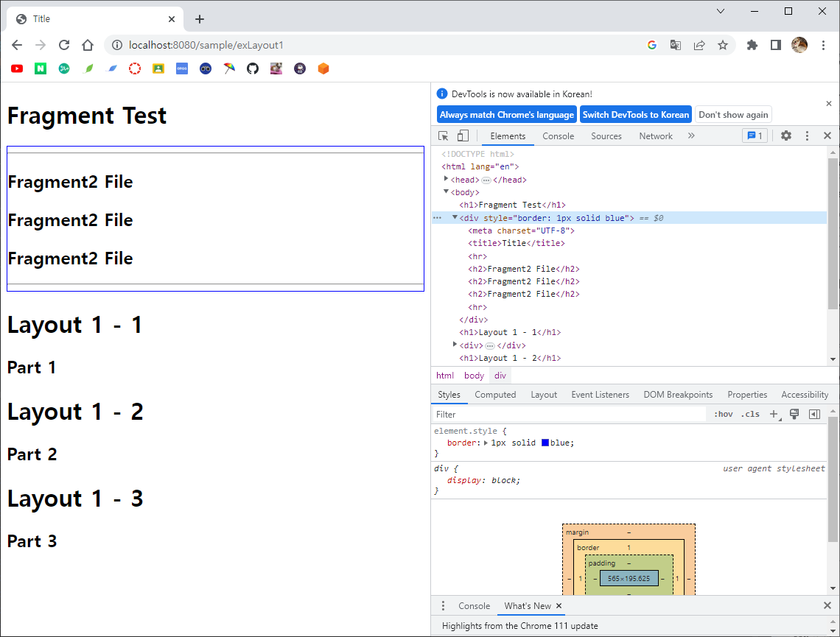
Task: Open the Chrome profile avatar
Action: click(799, 45)
